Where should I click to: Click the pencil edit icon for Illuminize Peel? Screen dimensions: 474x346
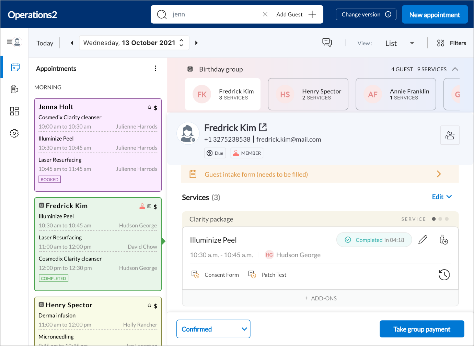(x=423, y=240)
